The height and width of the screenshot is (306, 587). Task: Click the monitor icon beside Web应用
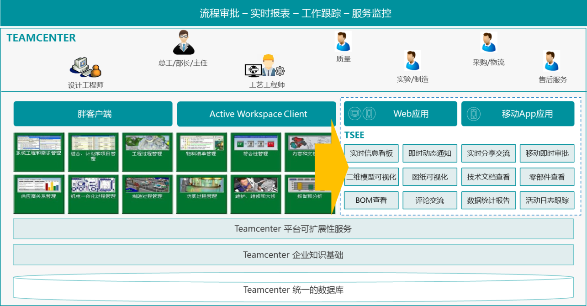pyautogui.click(x=355, y=114)
